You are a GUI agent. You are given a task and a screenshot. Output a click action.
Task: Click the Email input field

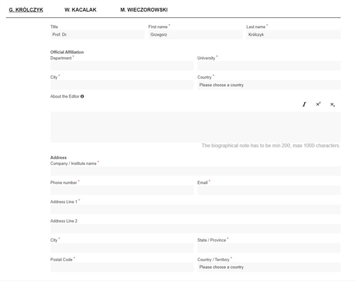(x=269, y=190)
